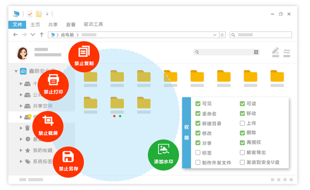Click the navigate back arrow button
Image resolution: width=310 pixels, height=190 pixels.
(x=15, y=35)
